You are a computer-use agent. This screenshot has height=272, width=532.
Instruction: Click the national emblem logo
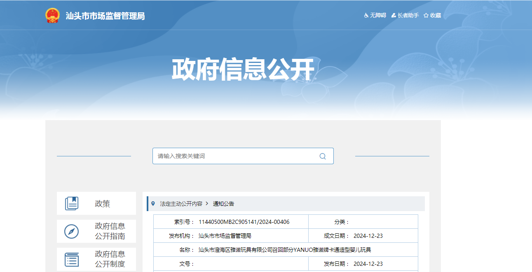[52, 16]
